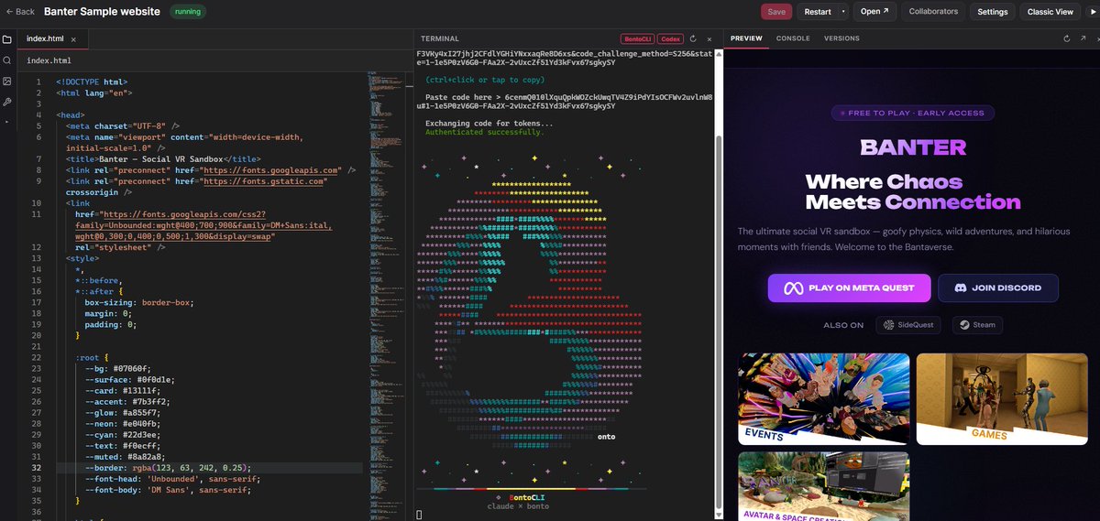Screen dimensions: 1100x521
Task: Click the ALSO ON label
Action: 843,325
